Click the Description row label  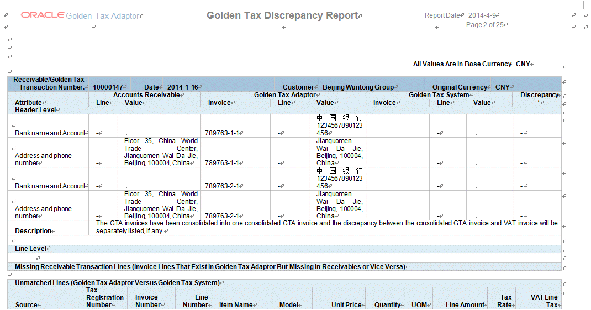click(33, 231)
